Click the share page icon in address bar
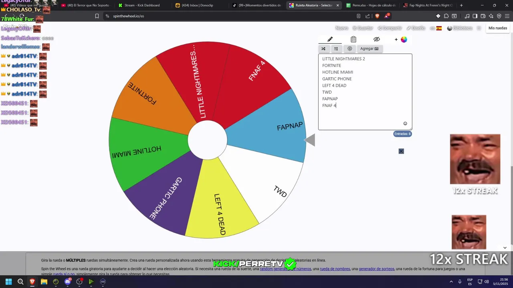 [x=368, y=16]
